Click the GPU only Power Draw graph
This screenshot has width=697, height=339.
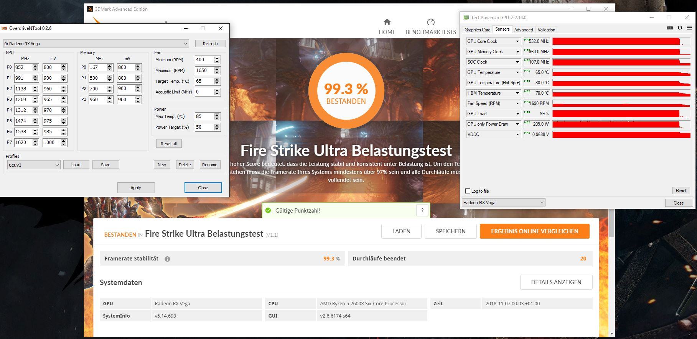point(621,124)
